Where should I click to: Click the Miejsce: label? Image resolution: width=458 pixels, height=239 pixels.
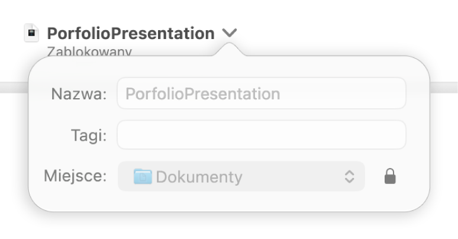(x=75, y=176)
